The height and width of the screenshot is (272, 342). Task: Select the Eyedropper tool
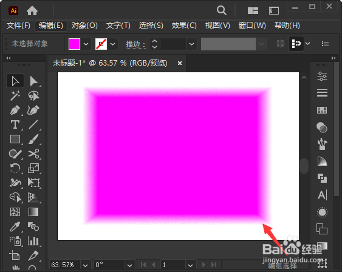coord(15,226)
